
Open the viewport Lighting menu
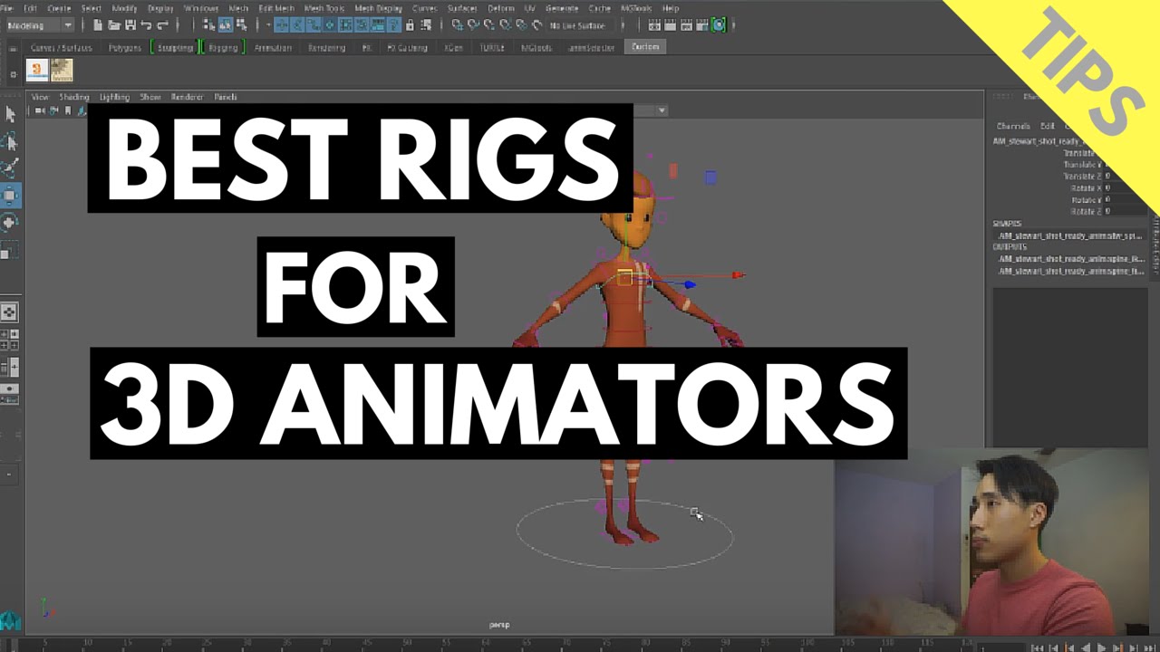114,97
